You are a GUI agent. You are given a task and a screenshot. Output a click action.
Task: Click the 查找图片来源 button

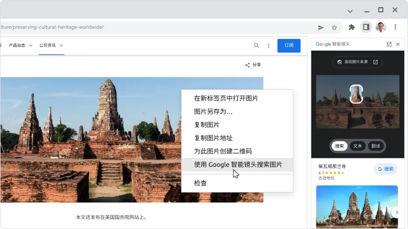(357, 62)
